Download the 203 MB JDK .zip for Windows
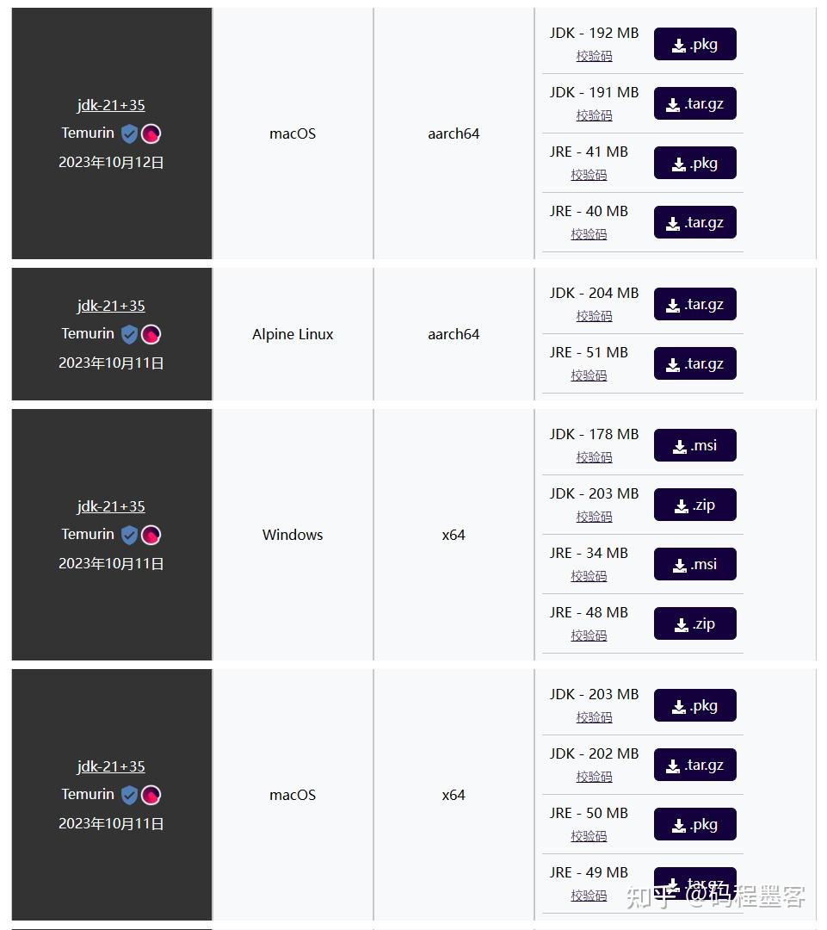This screenshot has height=930, width=827. 694,505
